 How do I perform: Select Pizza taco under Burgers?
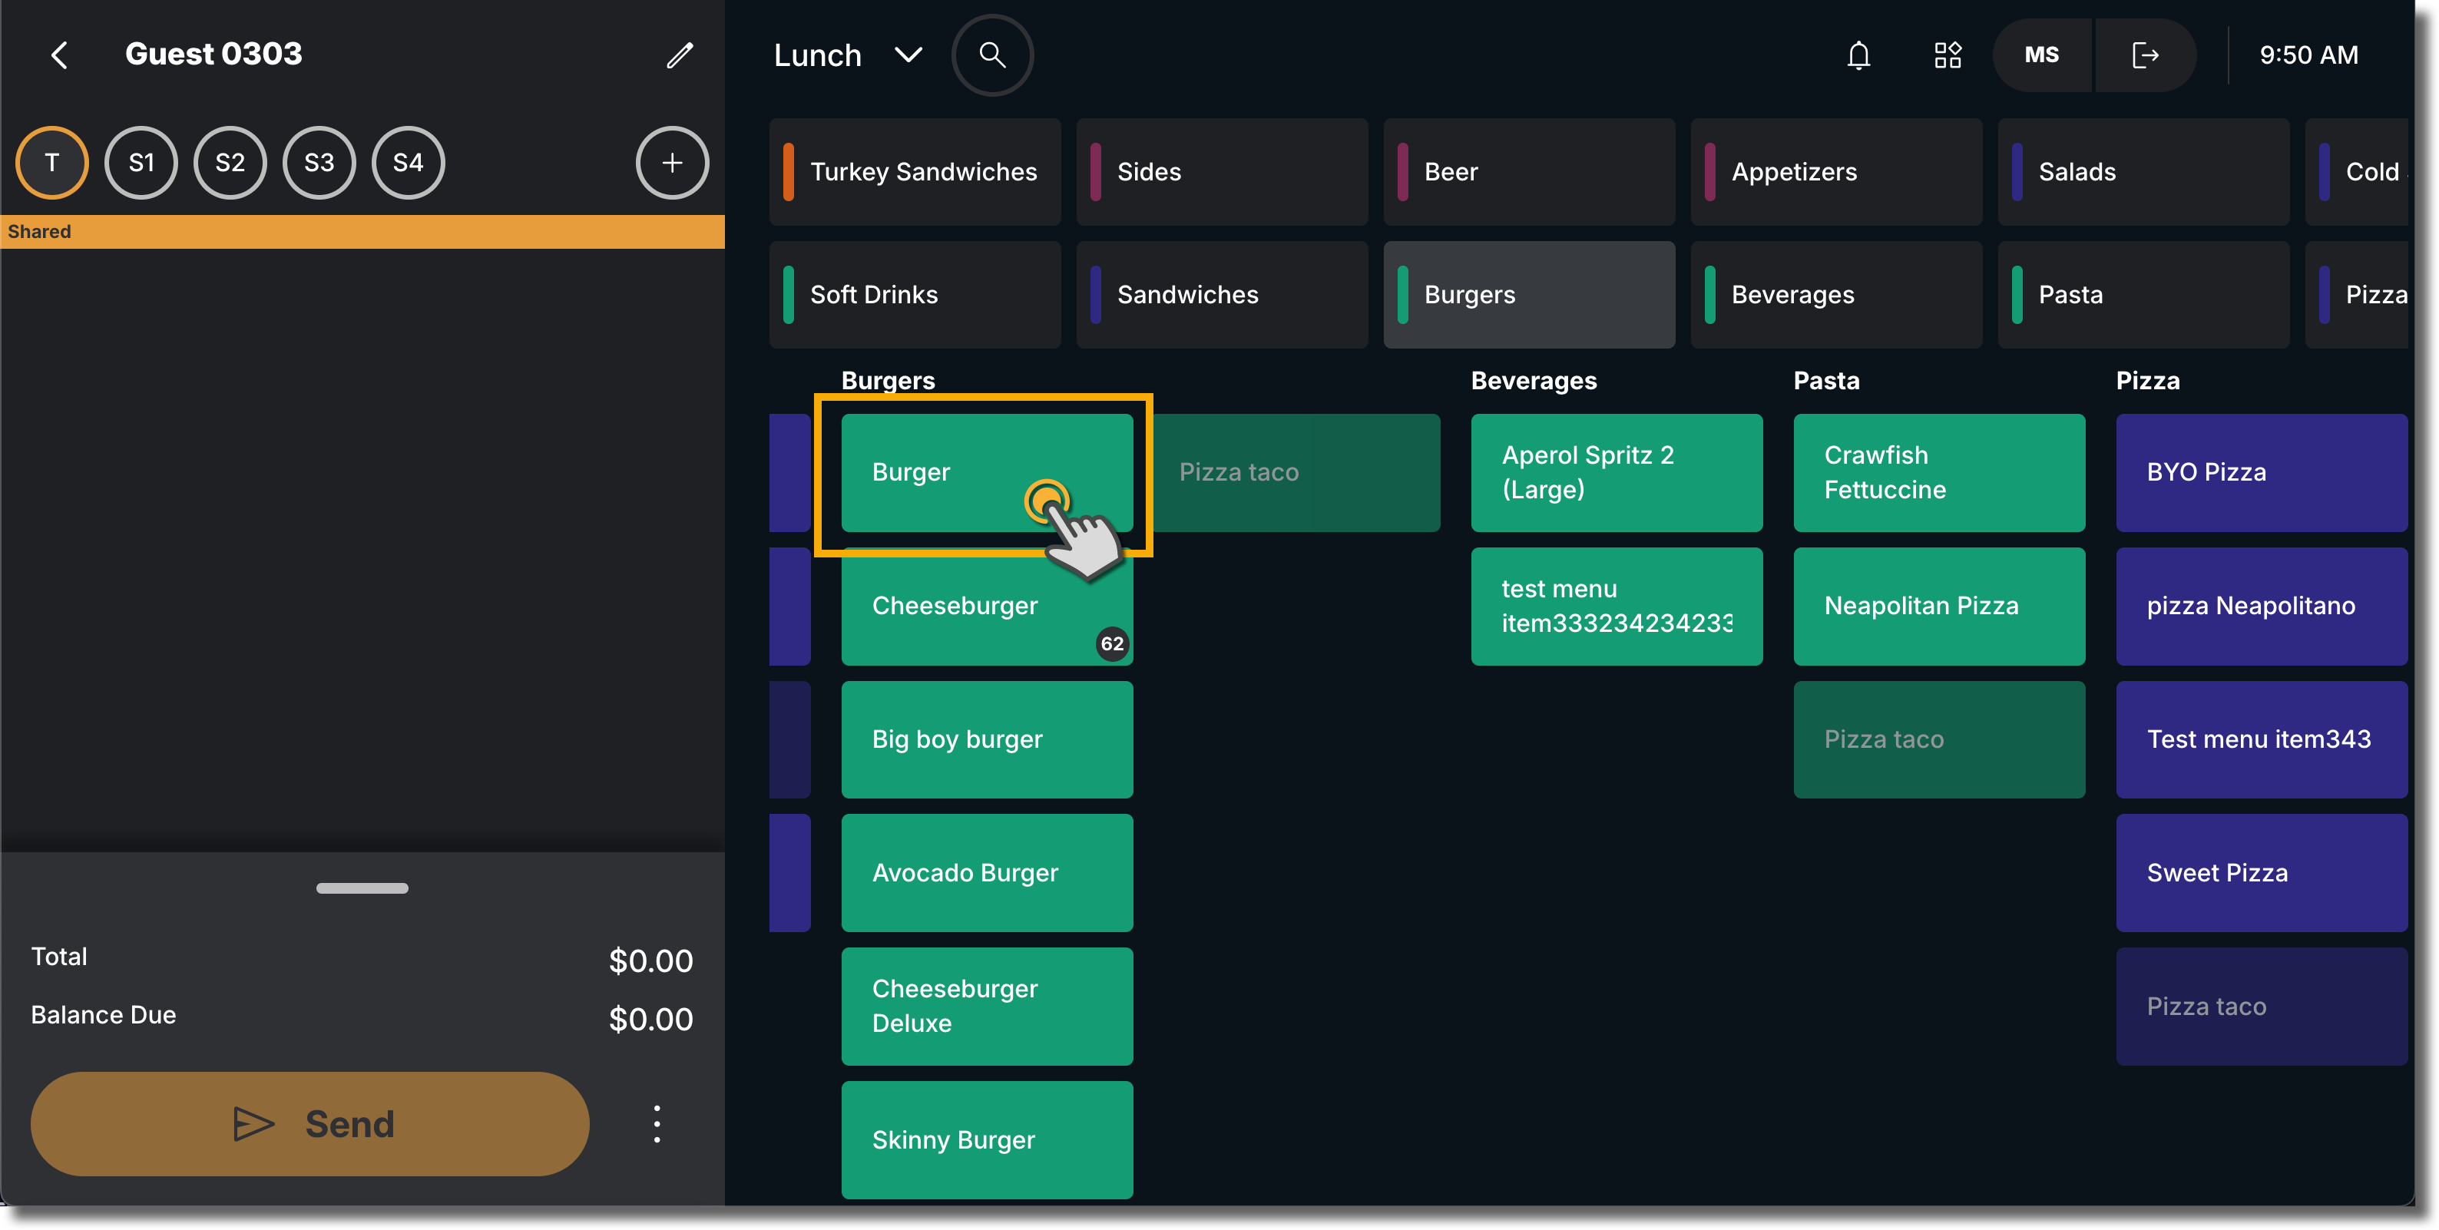[x=1296, y=472]
